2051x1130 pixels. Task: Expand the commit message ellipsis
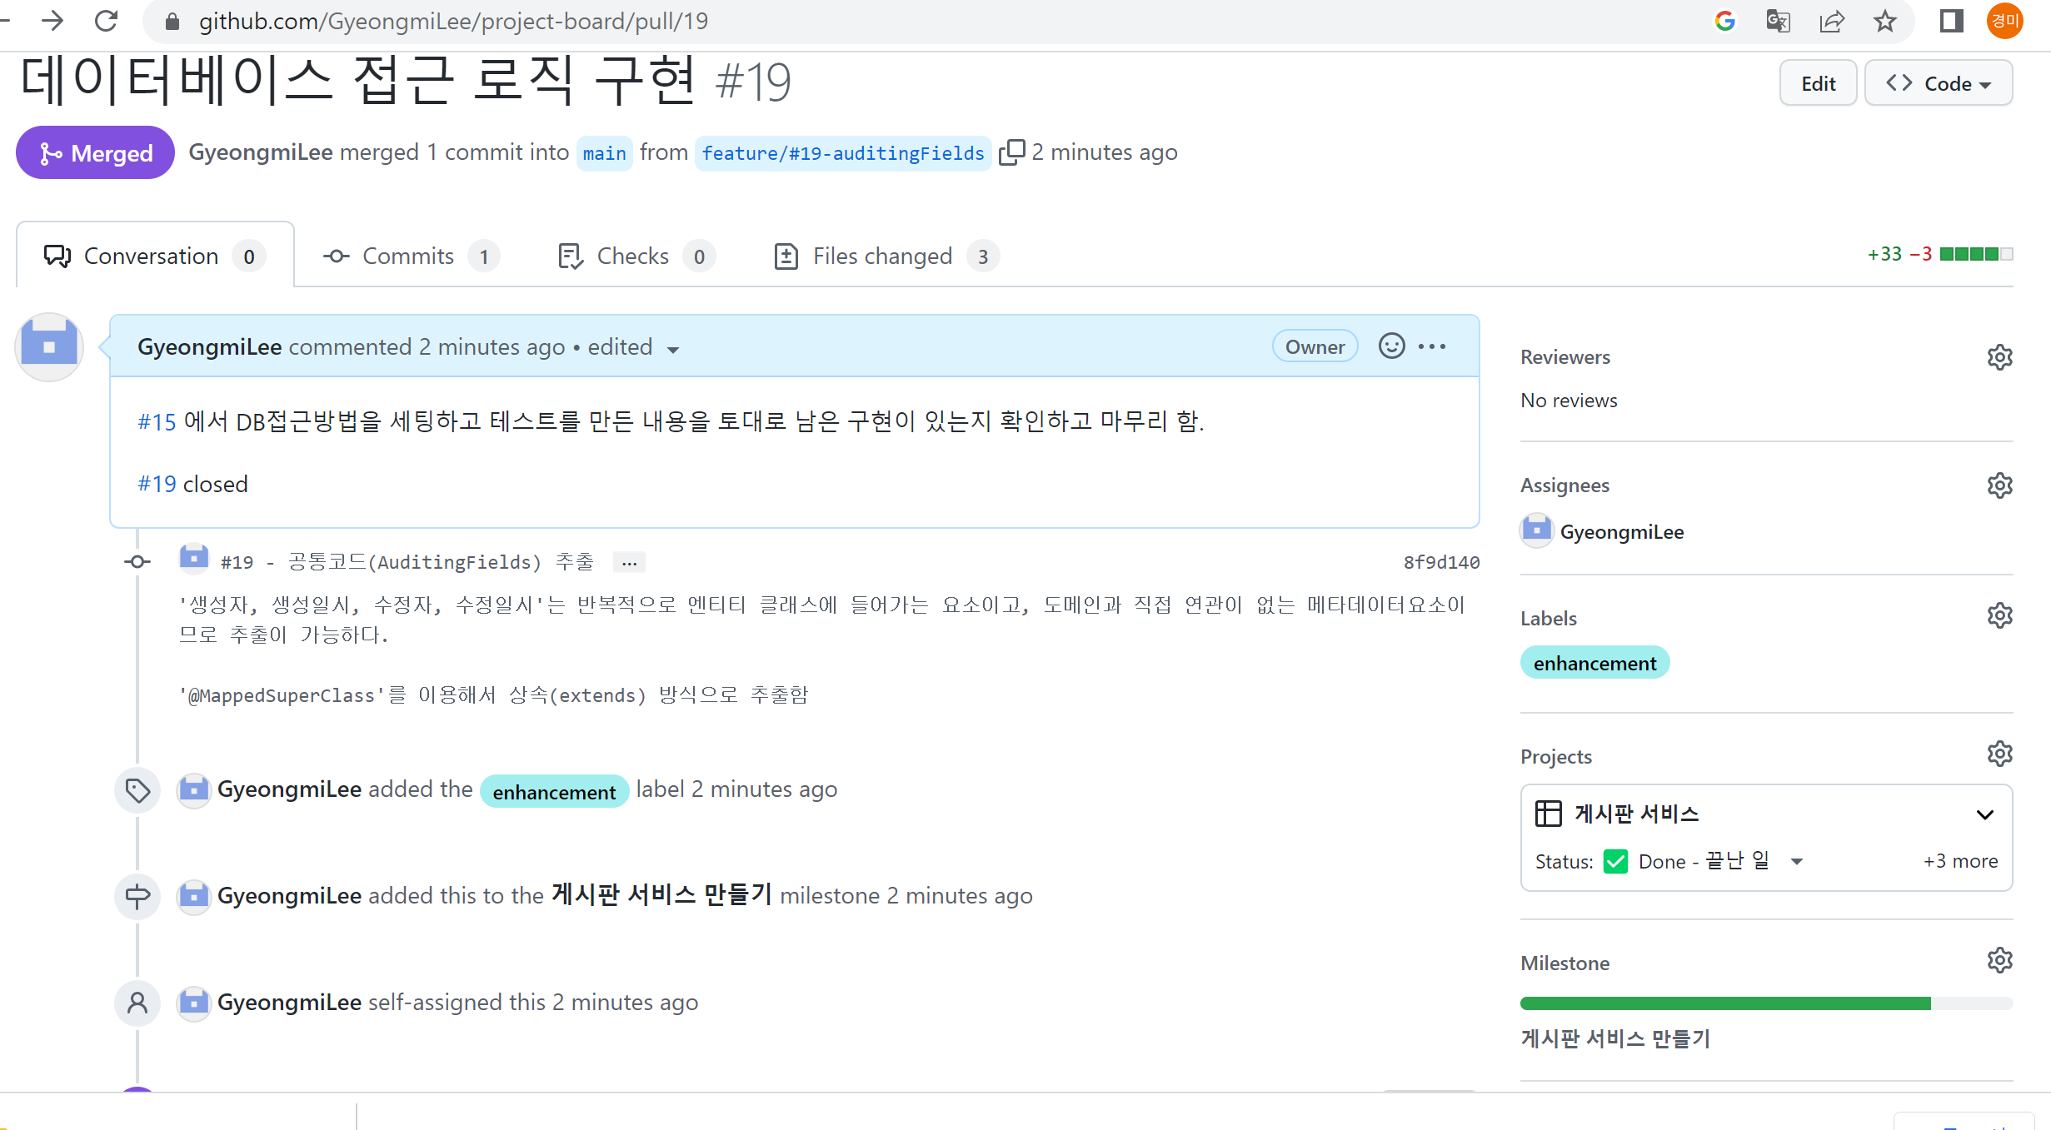coord(629,563)
